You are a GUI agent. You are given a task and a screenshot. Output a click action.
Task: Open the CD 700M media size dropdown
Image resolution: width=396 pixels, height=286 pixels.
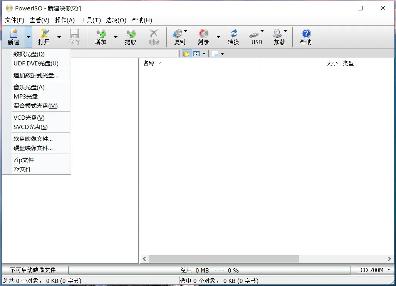(x=375, y=270)
